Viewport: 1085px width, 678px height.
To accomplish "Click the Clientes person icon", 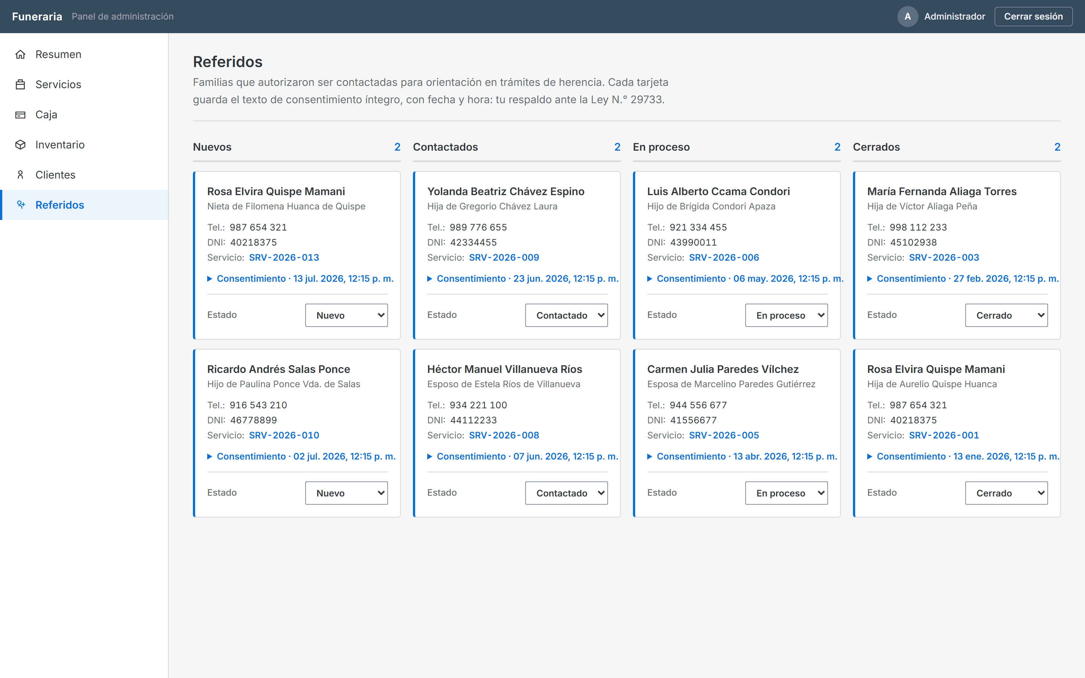I will [x=20, y=174].
